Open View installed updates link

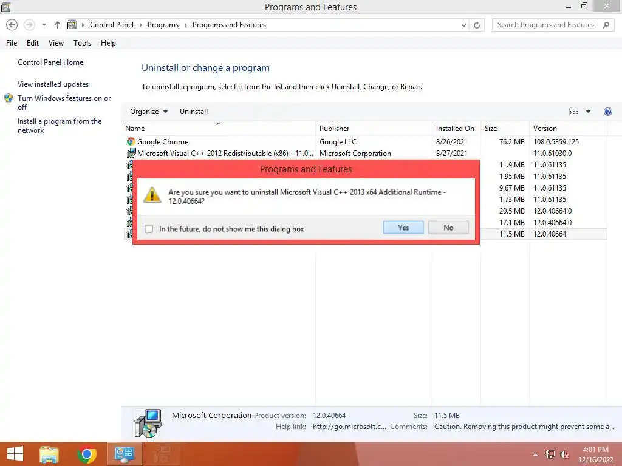(53, 84)
